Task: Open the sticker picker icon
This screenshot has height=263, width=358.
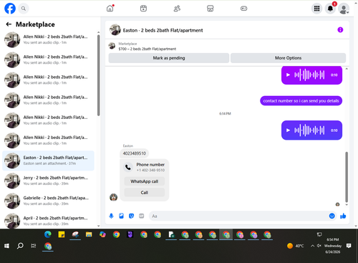Action: click(x=131, y=216)
